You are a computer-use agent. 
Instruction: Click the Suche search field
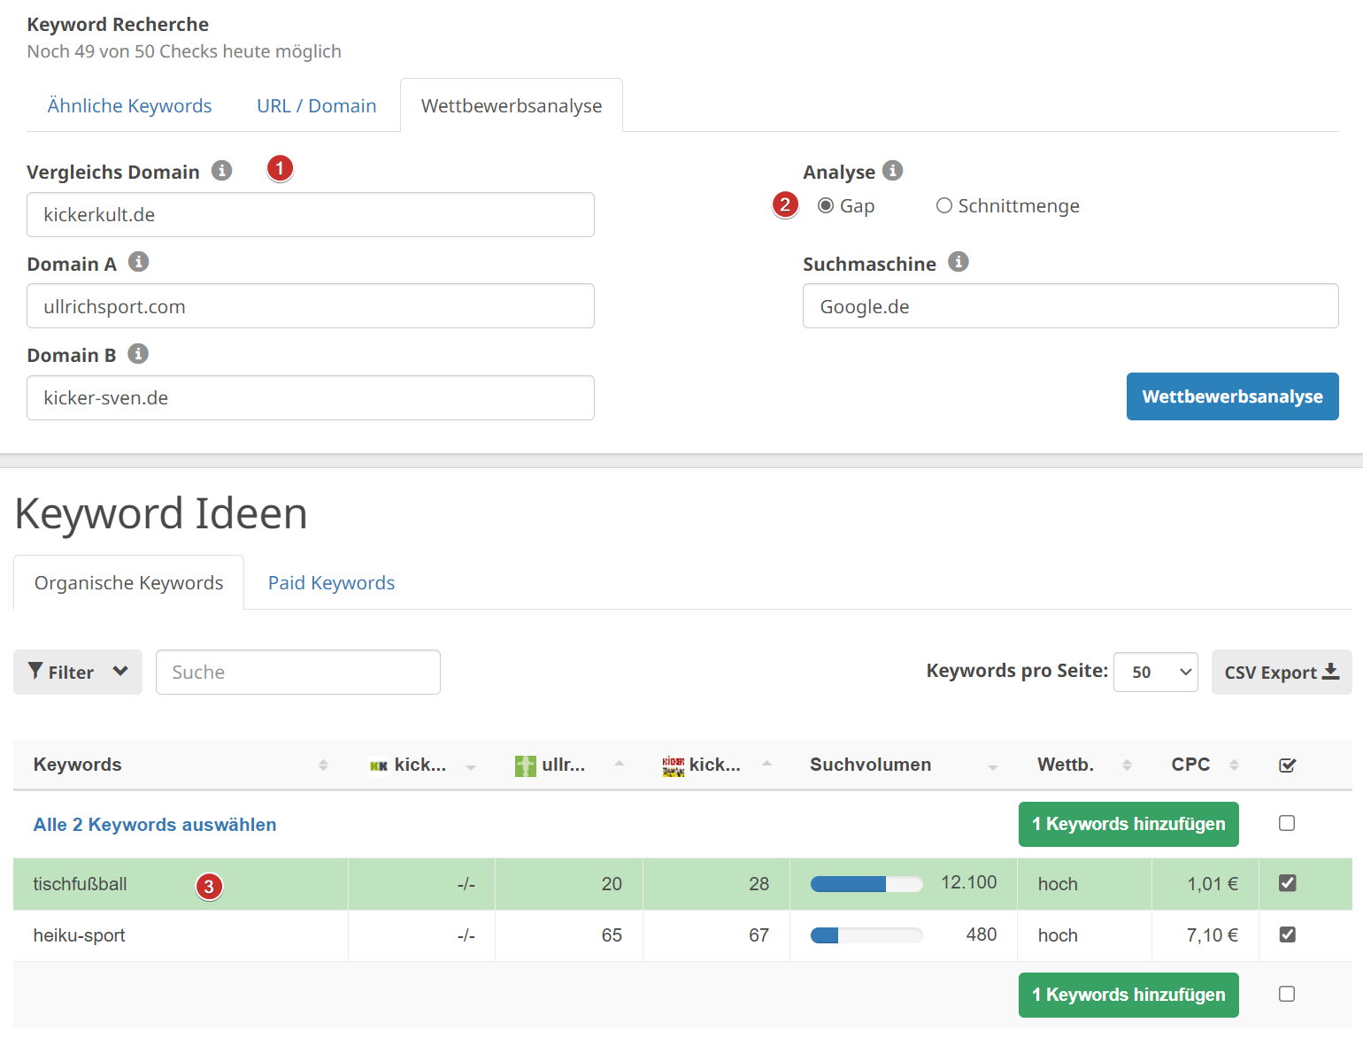(298, 672)
